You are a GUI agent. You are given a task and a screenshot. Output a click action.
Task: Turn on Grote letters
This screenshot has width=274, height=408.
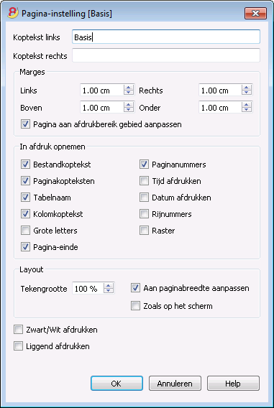25,231
